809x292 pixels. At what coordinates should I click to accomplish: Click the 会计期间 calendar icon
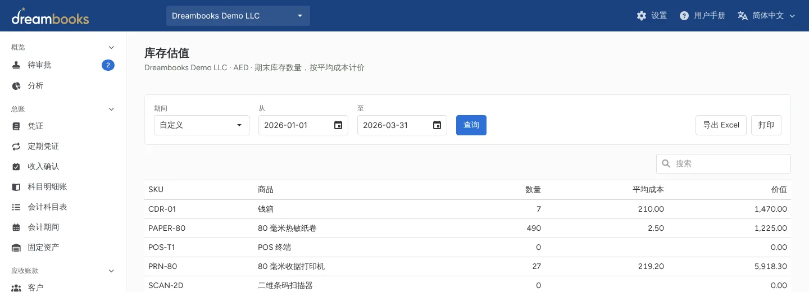point(16,227)
